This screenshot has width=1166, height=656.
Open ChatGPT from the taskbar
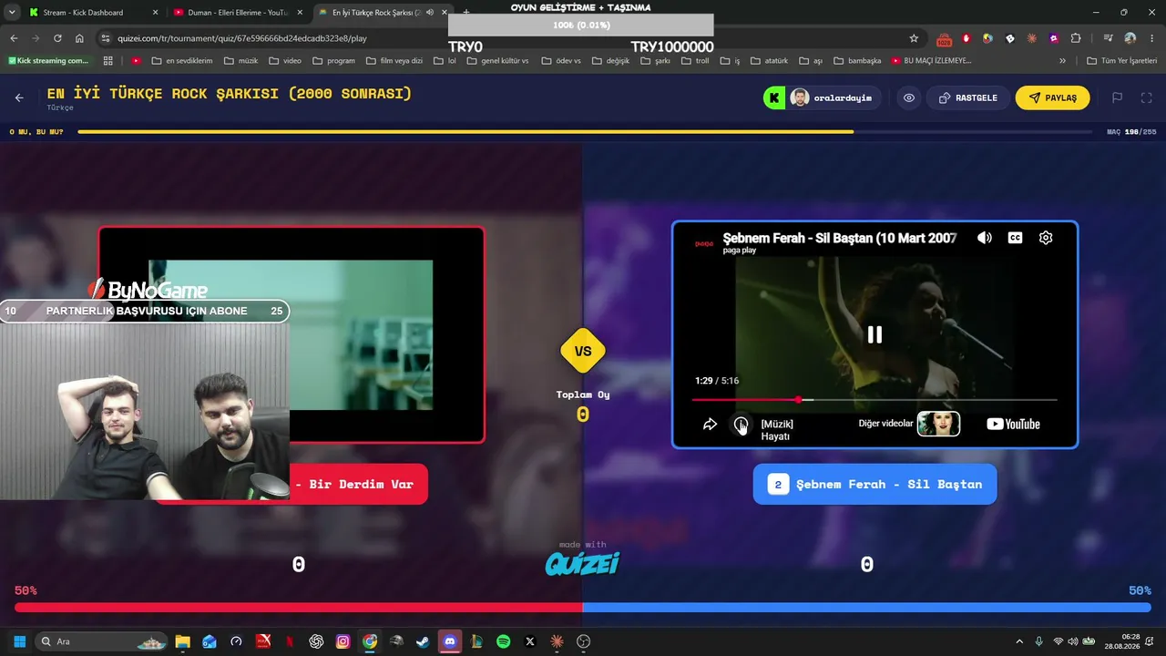pyautogui.click(x=316, y=641)
